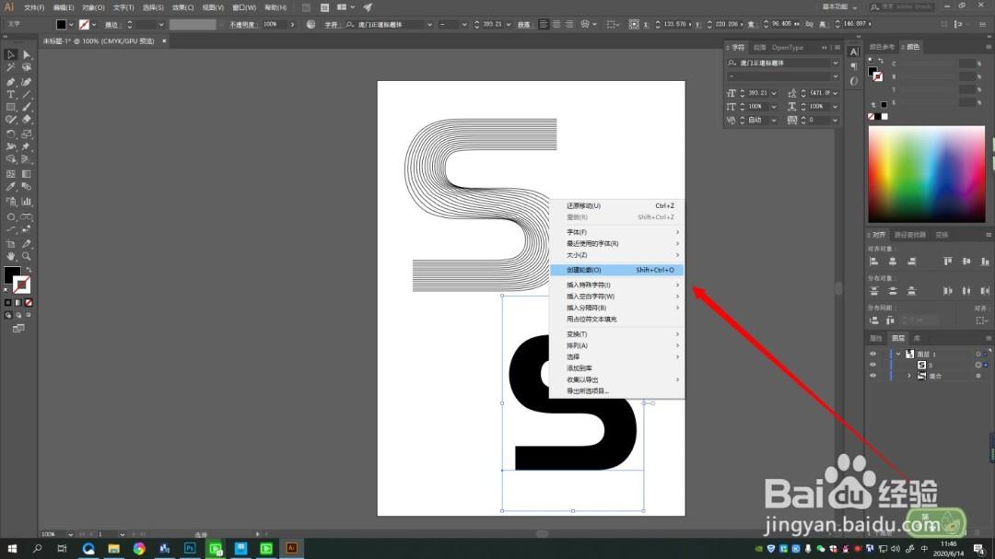Image resolution: width=995 pixels, height=559 pixels.
Task: Click the Character panel 'A' icon
Action: [854, 52]
